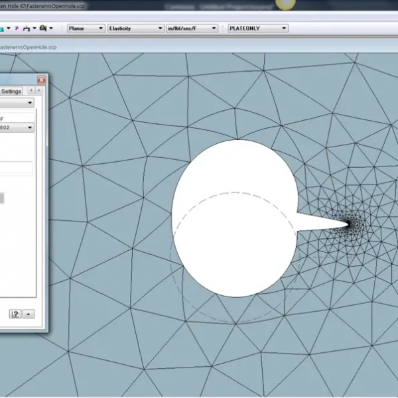The image size is (398, 398).
Task: Switch to the Settings tab
Action: tap(11, 91)
